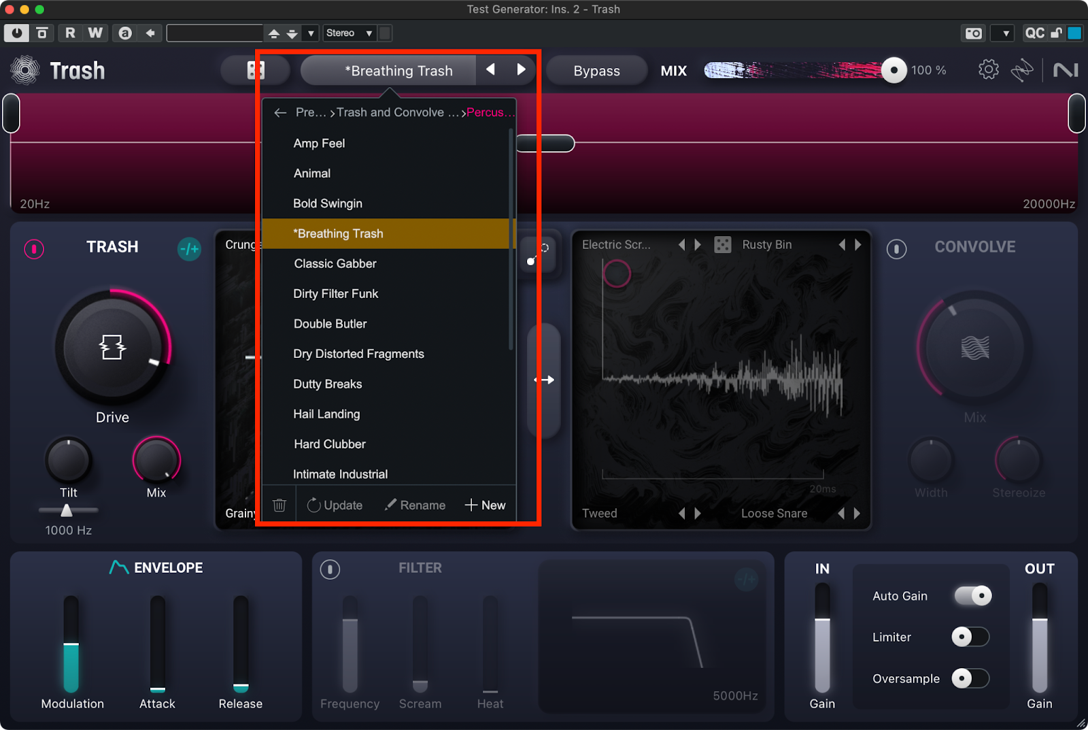Image resolution: width=1088 pixels, height=730 pixels.
Task: Click the MIX slider handle
Action: (894, 70)
